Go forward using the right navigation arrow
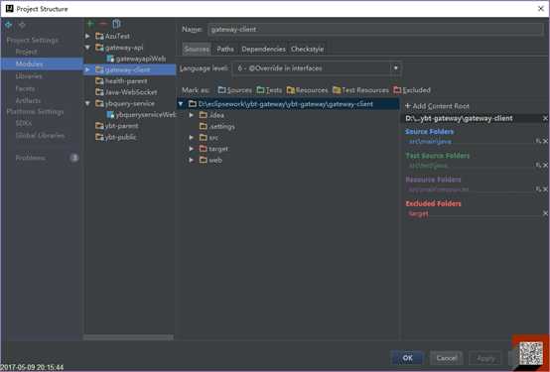 (x=22, y=25)
